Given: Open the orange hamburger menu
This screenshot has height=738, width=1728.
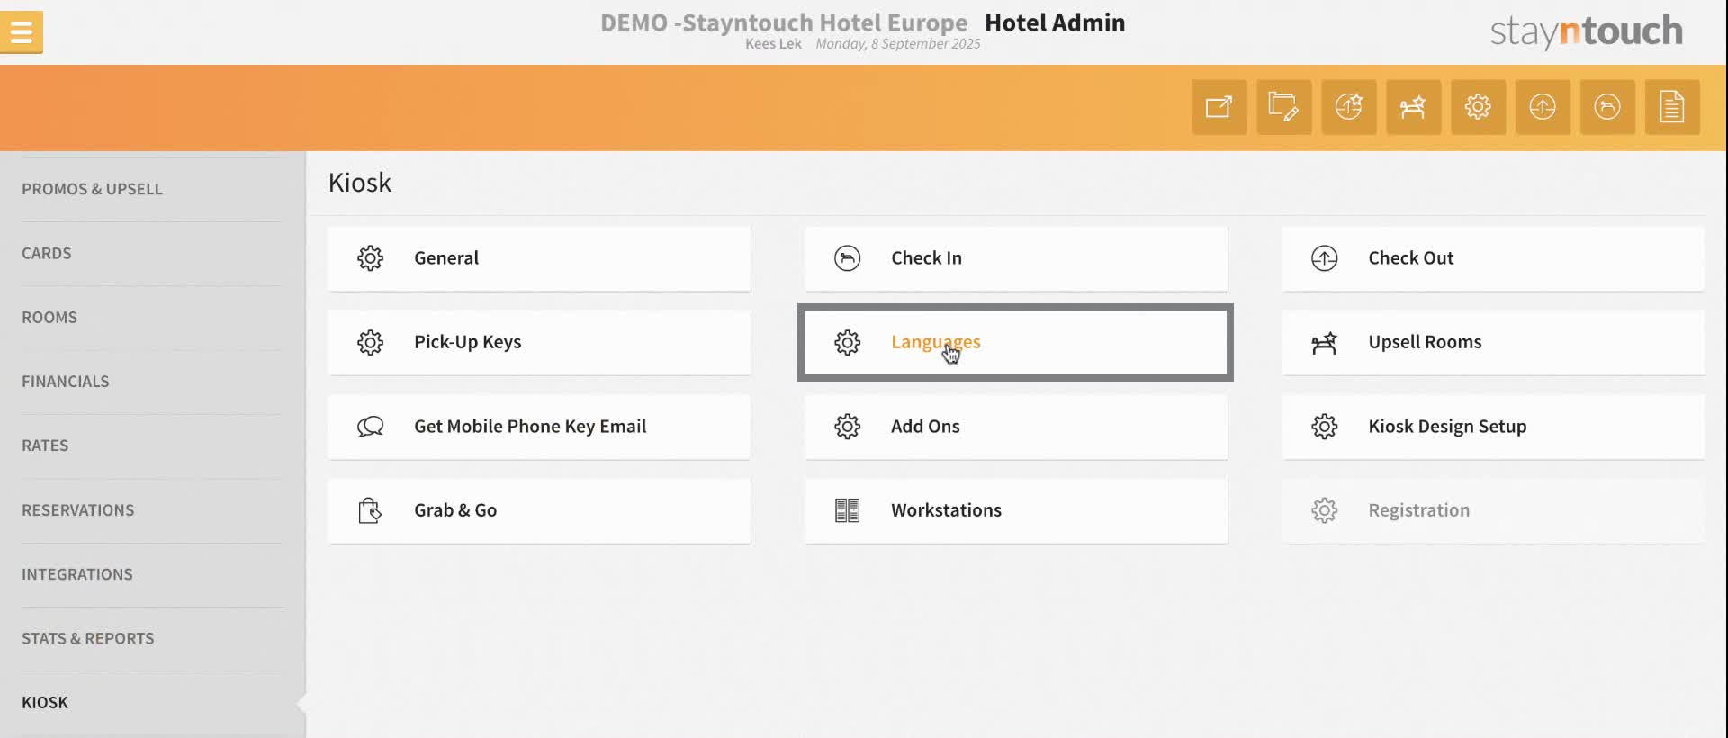Looking at the screenshot, I should [22, 32].
